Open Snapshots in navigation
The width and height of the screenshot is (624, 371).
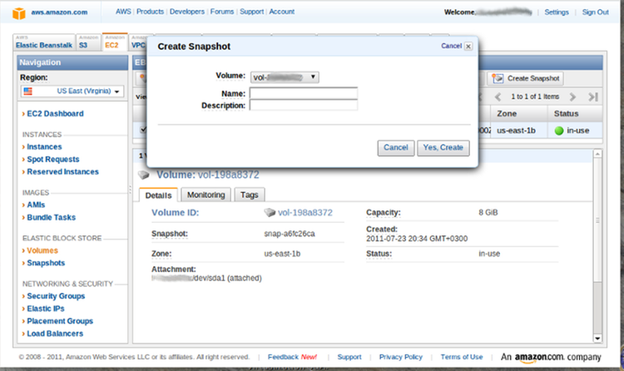coord(46,263)
